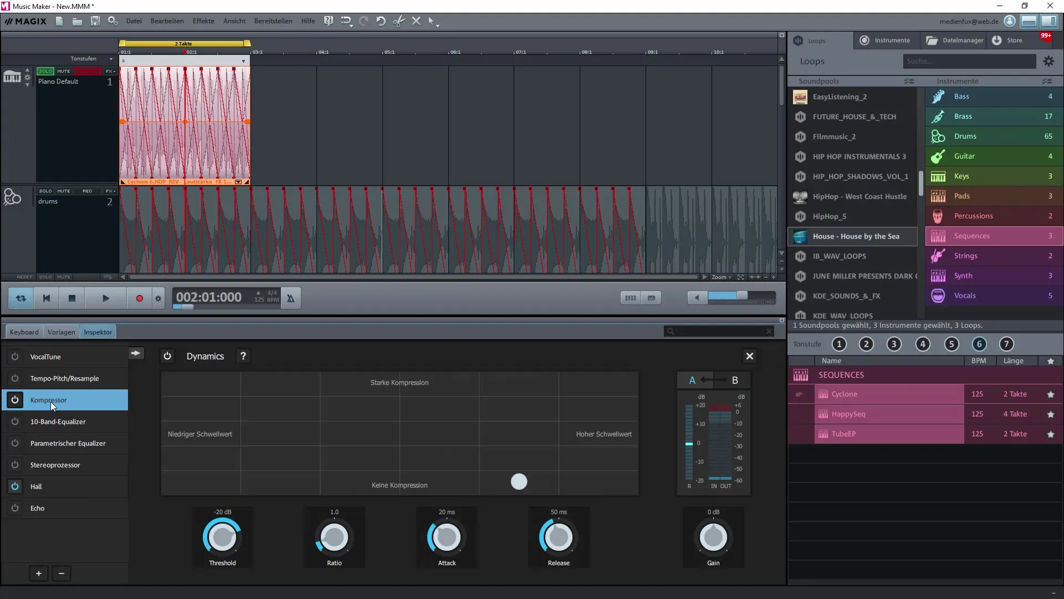Open the Bearbeiten menu

(x=167, y=21)
